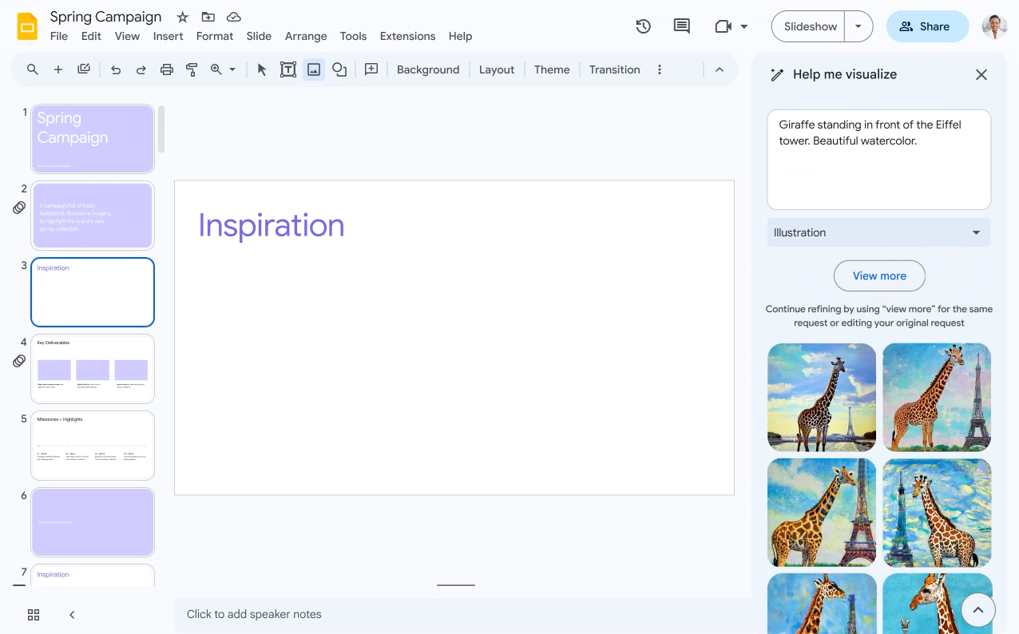The width and height of the screenshot is (1019, 634).
Task: Open the comments panel icon
Action: (681, 26)
